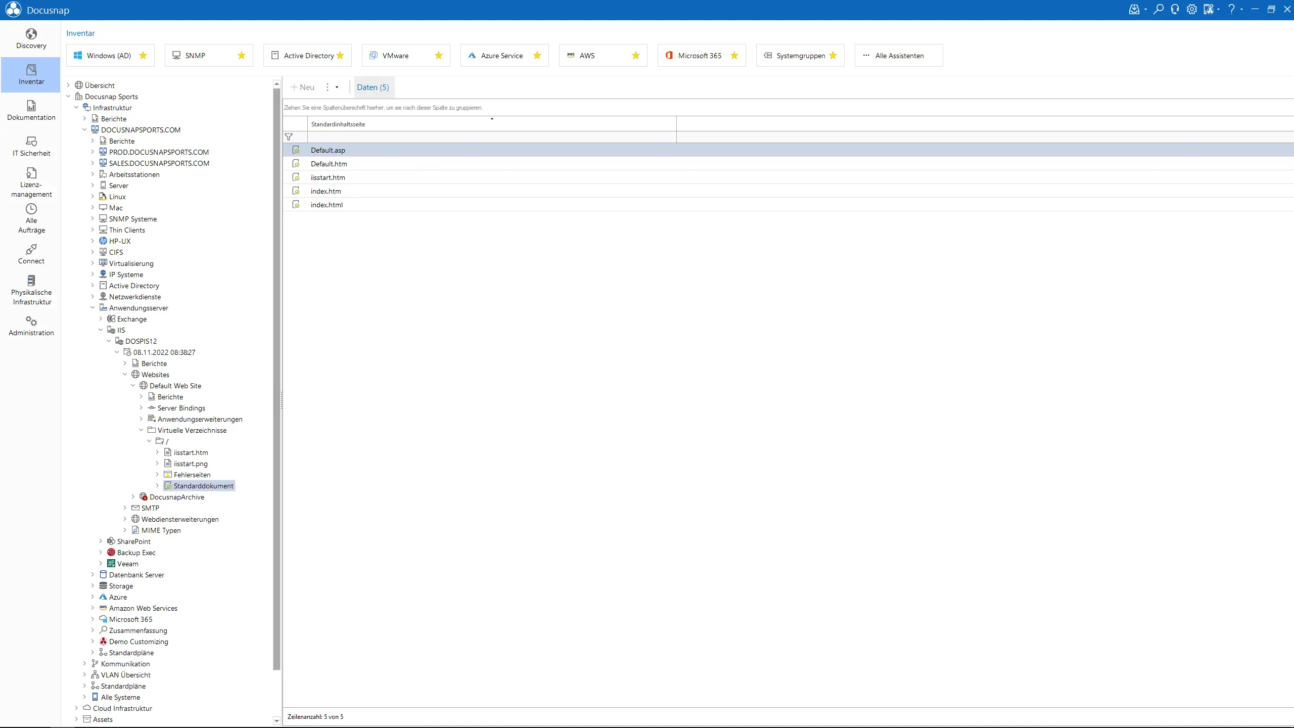Open the Discovery module in the sidebar
This screenshot has width=1294, height=728.
coord(31,39)
